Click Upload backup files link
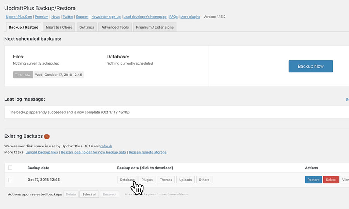 coord(41,152)
